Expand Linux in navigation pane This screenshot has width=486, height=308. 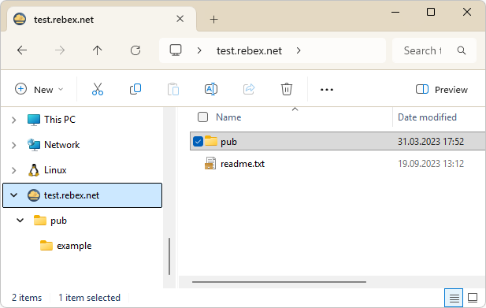coord(14,170)
